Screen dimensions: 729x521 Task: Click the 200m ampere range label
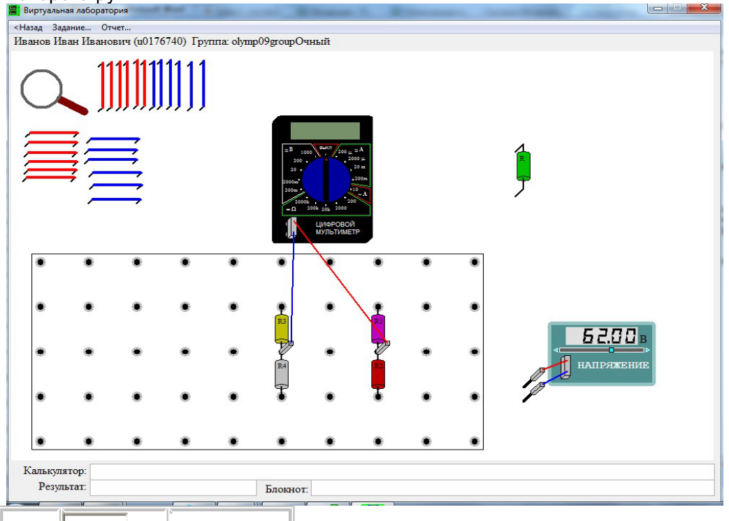click(x=361, y=178)
